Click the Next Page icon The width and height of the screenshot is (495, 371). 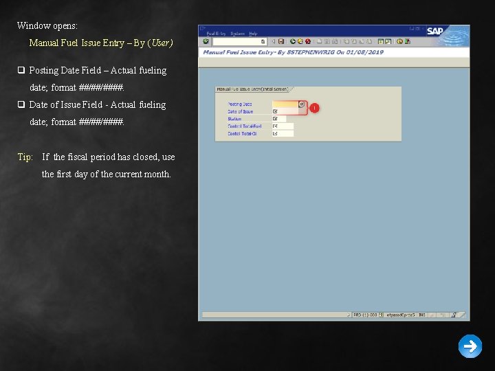tap(362, 41)
